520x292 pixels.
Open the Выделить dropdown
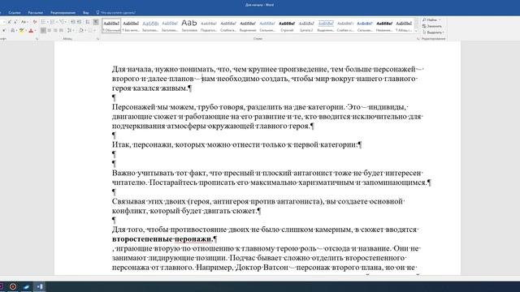coord(433,32)
